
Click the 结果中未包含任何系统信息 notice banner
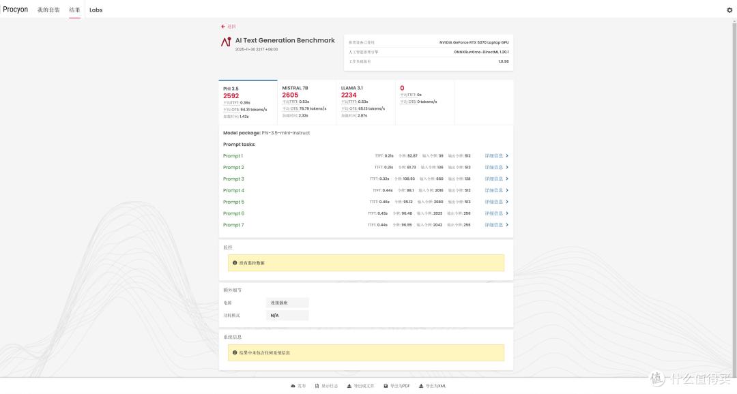click(366, 352)
